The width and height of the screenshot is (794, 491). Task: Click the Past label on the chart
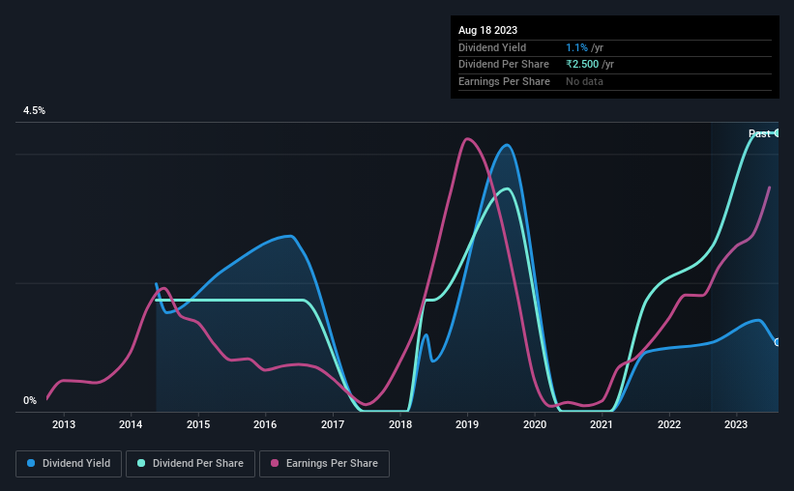(x=759, y=133)
